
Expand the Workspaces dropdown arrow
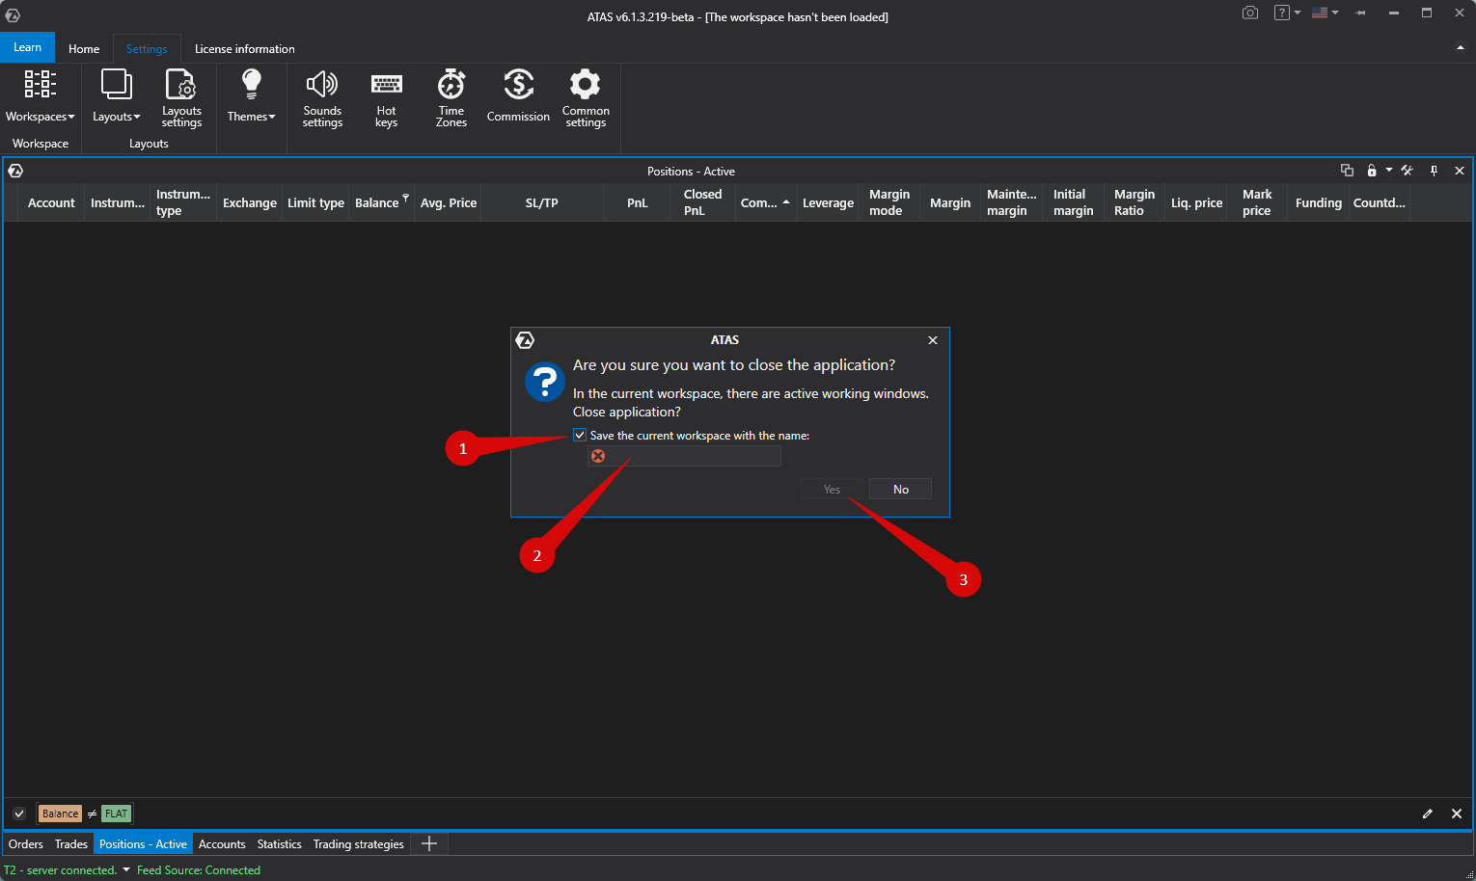pyautogui.click(x=71, y=117)
